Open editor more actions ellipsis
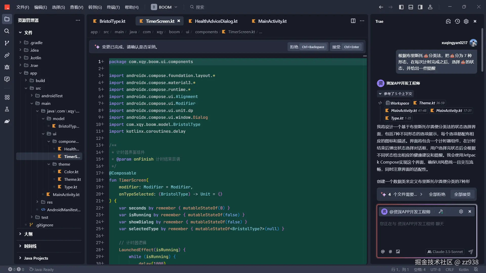 (362, 21)
